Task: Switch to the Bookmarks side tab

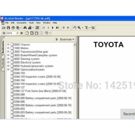Action: click(3, 47)
